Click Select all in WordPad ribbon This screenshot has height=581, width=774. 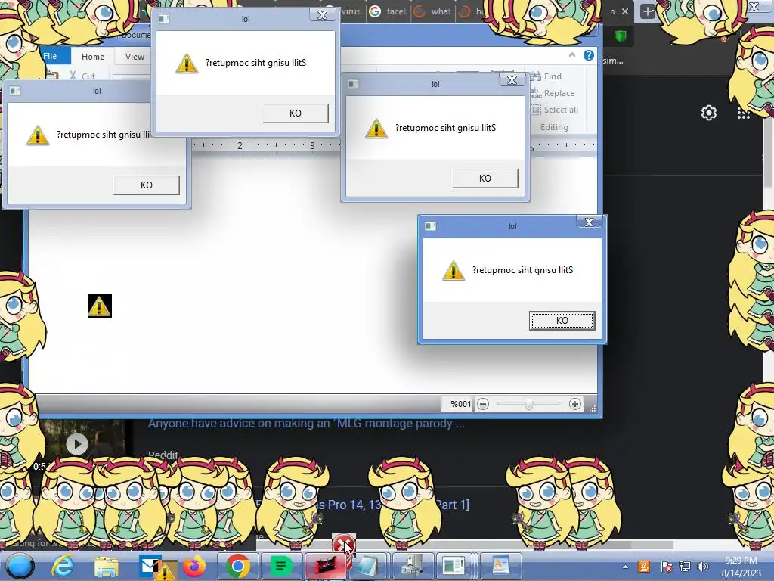pos(555,110)
